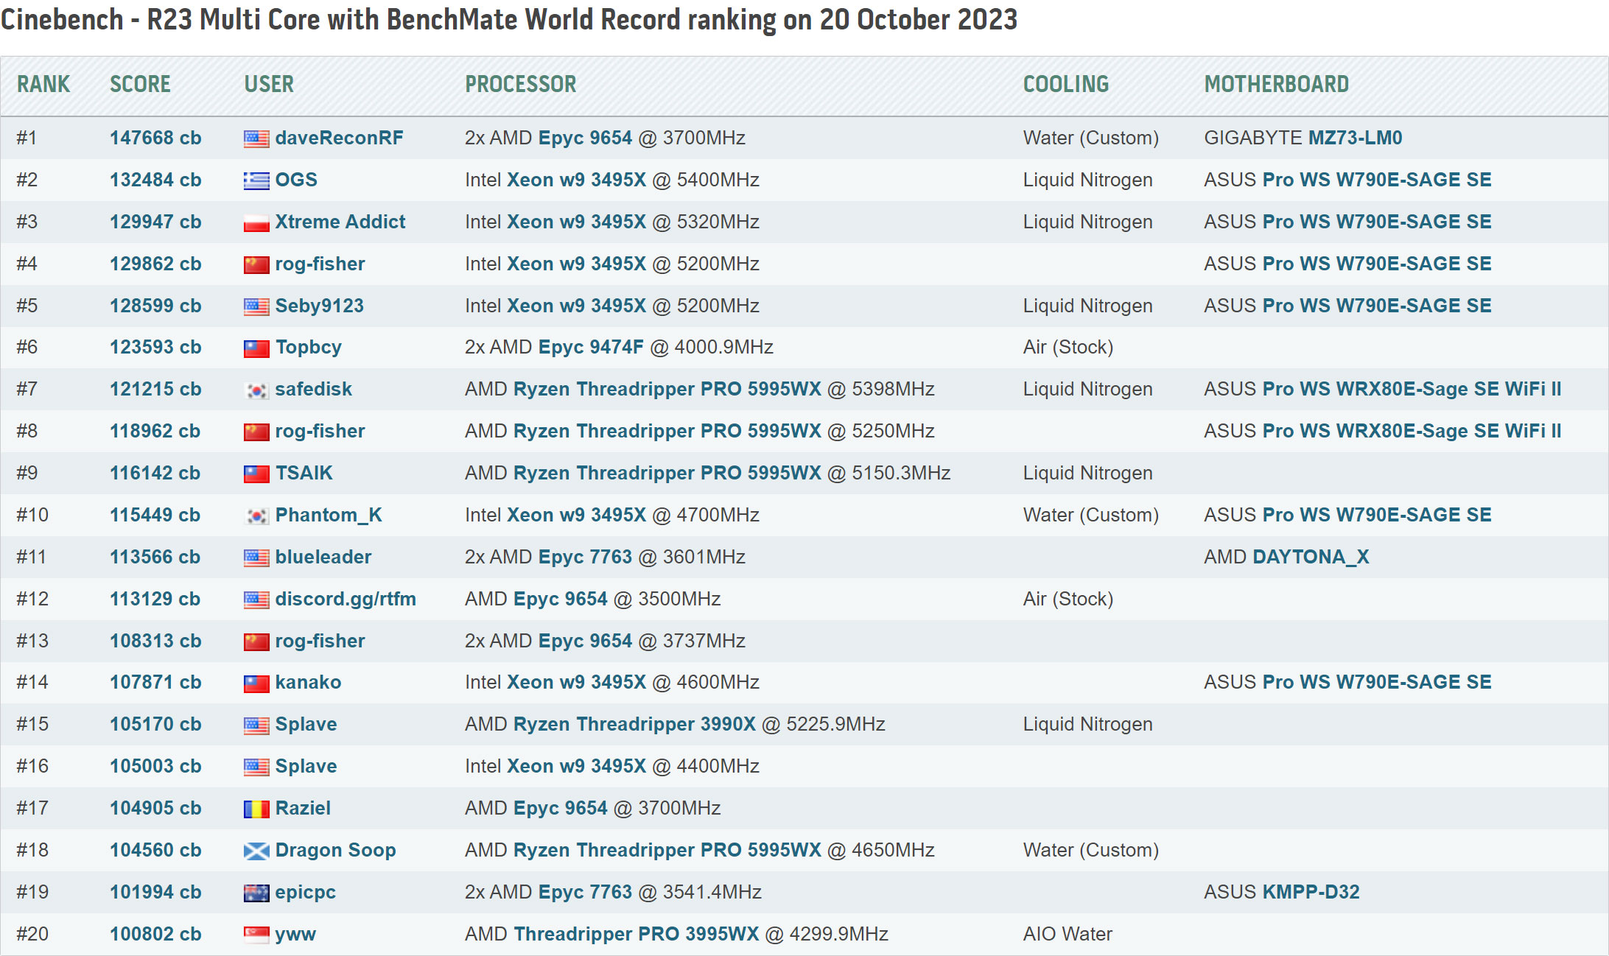Click the Polish flag beside Xtreme Addict
The width and height of the screenshot is (1609, 956).
coord(256,222)
